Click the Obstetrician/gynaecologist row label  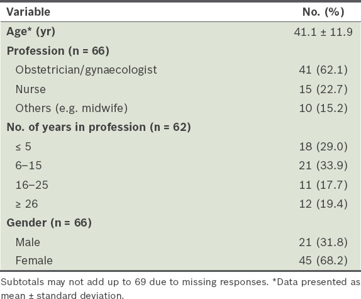coord(86,70)
